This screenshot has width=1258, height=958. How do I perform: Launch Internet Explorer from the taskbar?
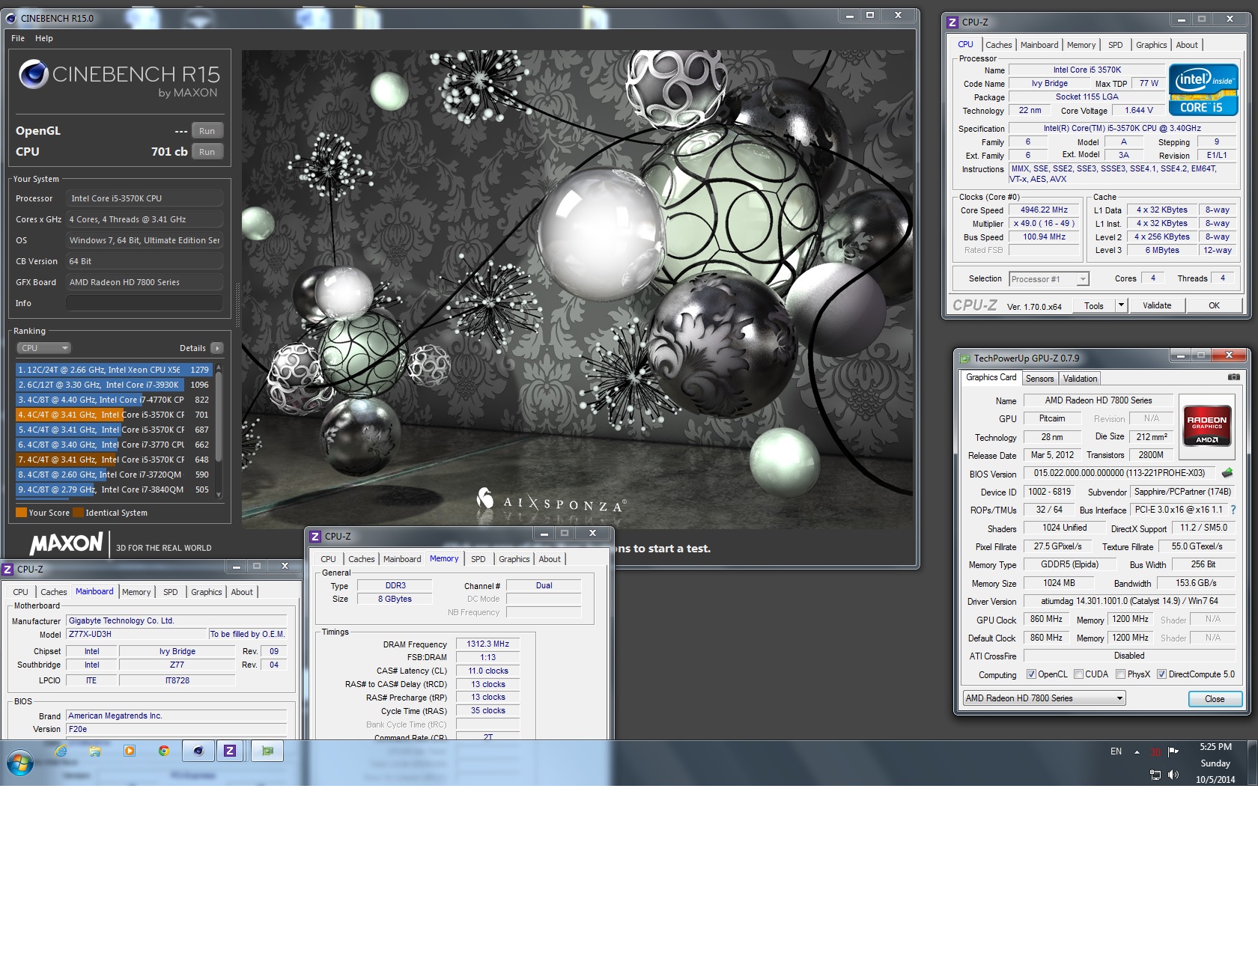click(x=61, y=751)
